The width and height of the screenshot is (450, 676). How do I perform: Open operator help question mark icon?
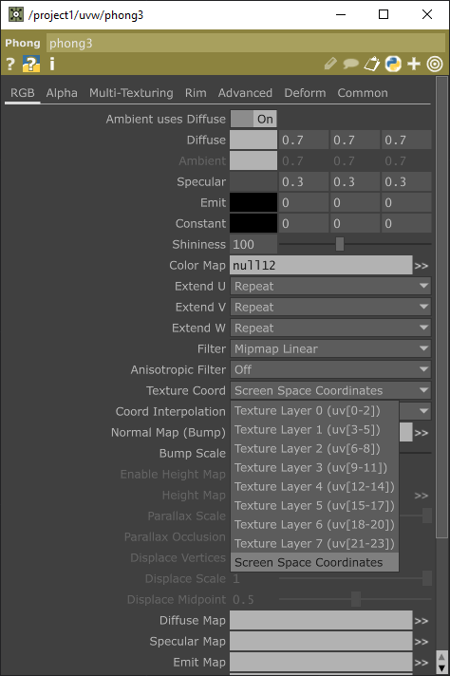click(x=10, y=65)
